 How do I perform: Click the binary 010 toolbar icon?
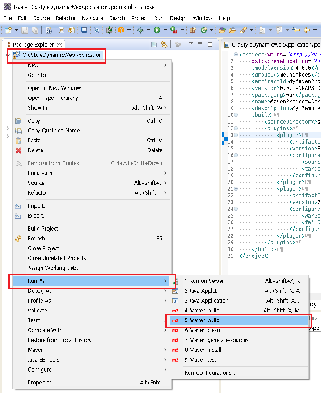49,30
